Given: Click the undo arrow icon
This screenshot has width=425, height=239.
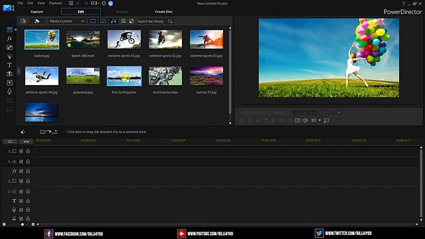Looking at the screenshot, I should point(78,3).
